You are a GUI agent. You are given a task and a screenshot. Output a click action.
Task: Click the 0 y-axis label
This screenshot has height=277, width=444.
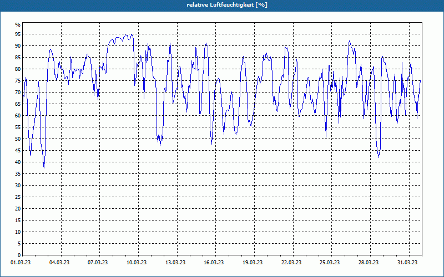[x=19, y=255]
